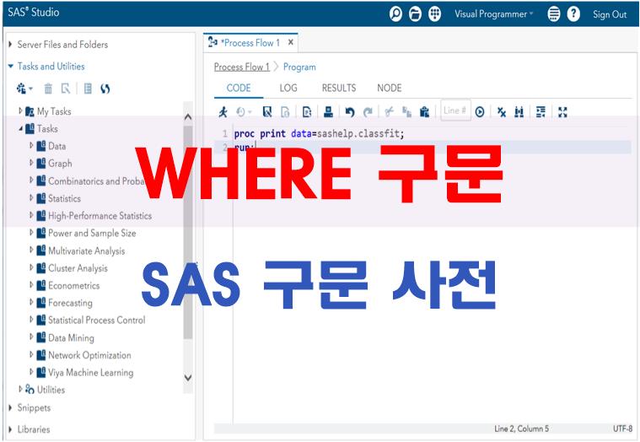The height and width of the screenshot is (442, 640).
Task: Click the trash delete icon in Tasks toolbar
Action: pos(48,89)
